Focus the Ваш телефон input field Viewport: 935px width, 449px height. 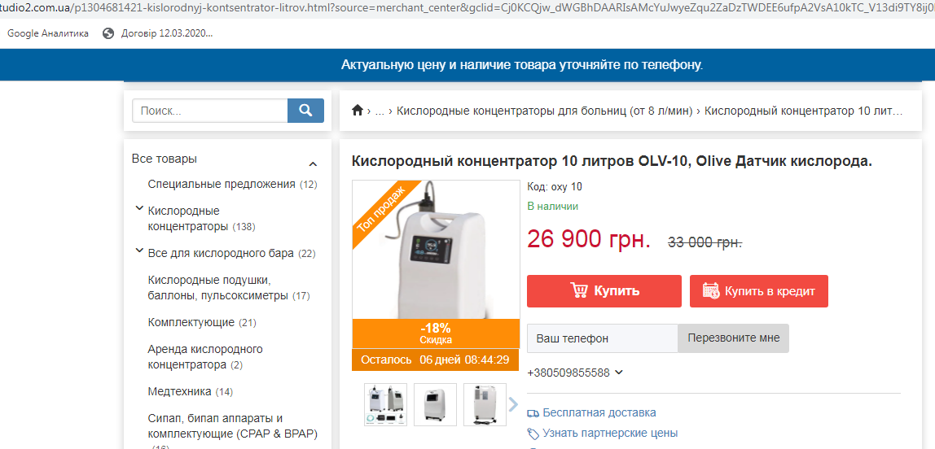tap(602, 338)
